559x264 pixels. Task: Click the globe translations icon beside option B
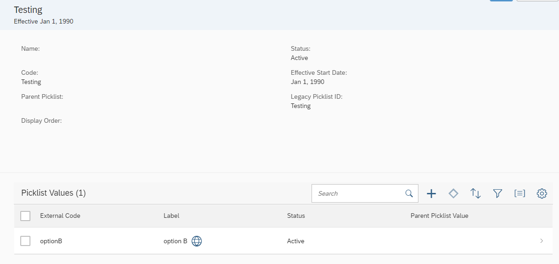click(197, 241)
